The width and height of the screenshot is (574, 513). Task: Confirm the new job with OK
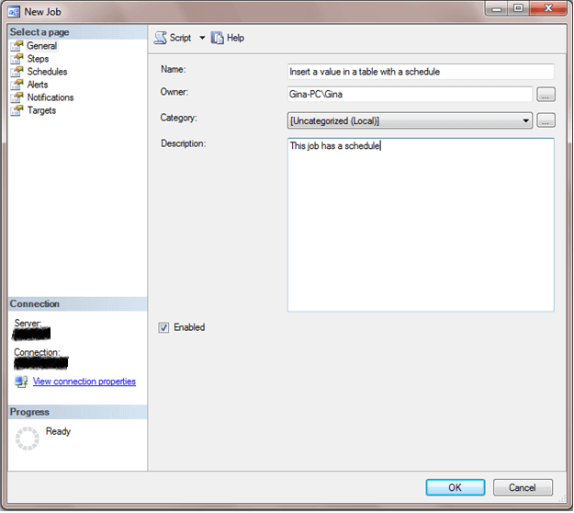[x=456, y=487]
